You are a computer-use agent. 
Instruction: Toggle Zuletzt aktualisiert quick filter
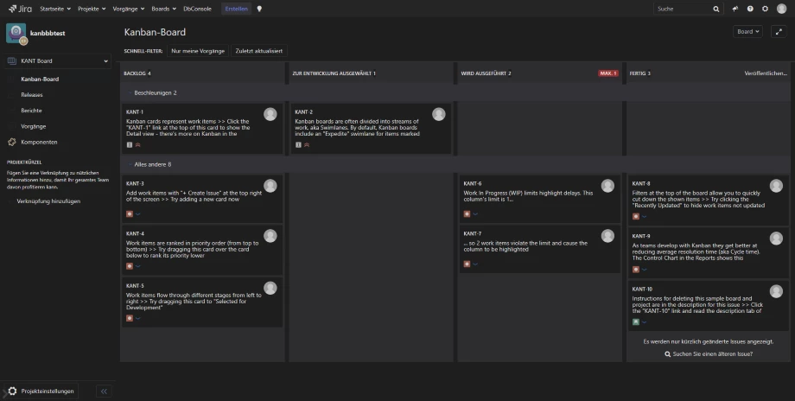point(259,51)
